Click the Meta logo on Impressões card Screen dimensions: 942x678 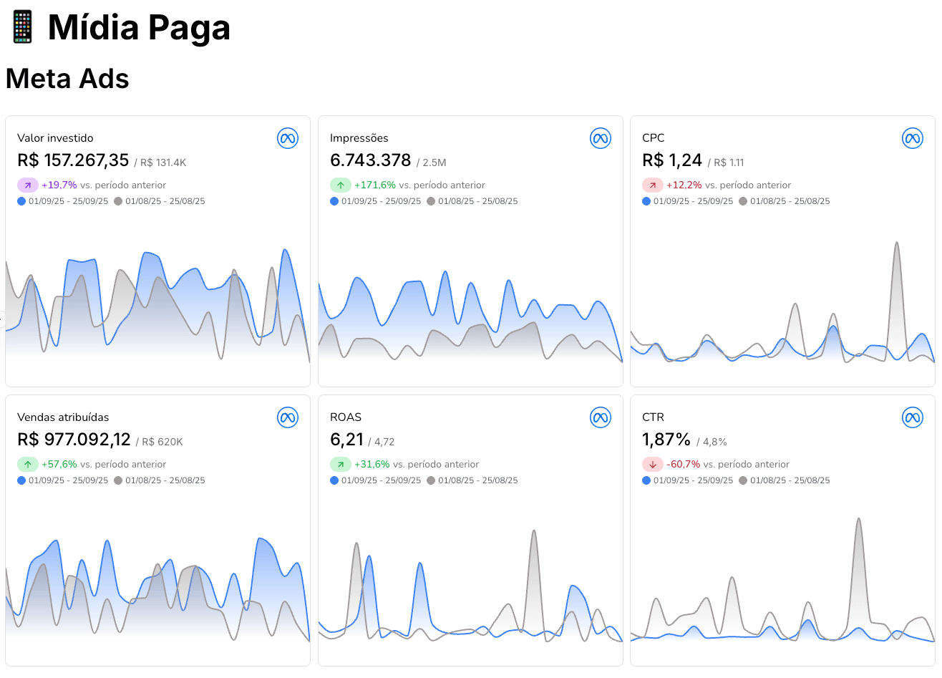601,138
